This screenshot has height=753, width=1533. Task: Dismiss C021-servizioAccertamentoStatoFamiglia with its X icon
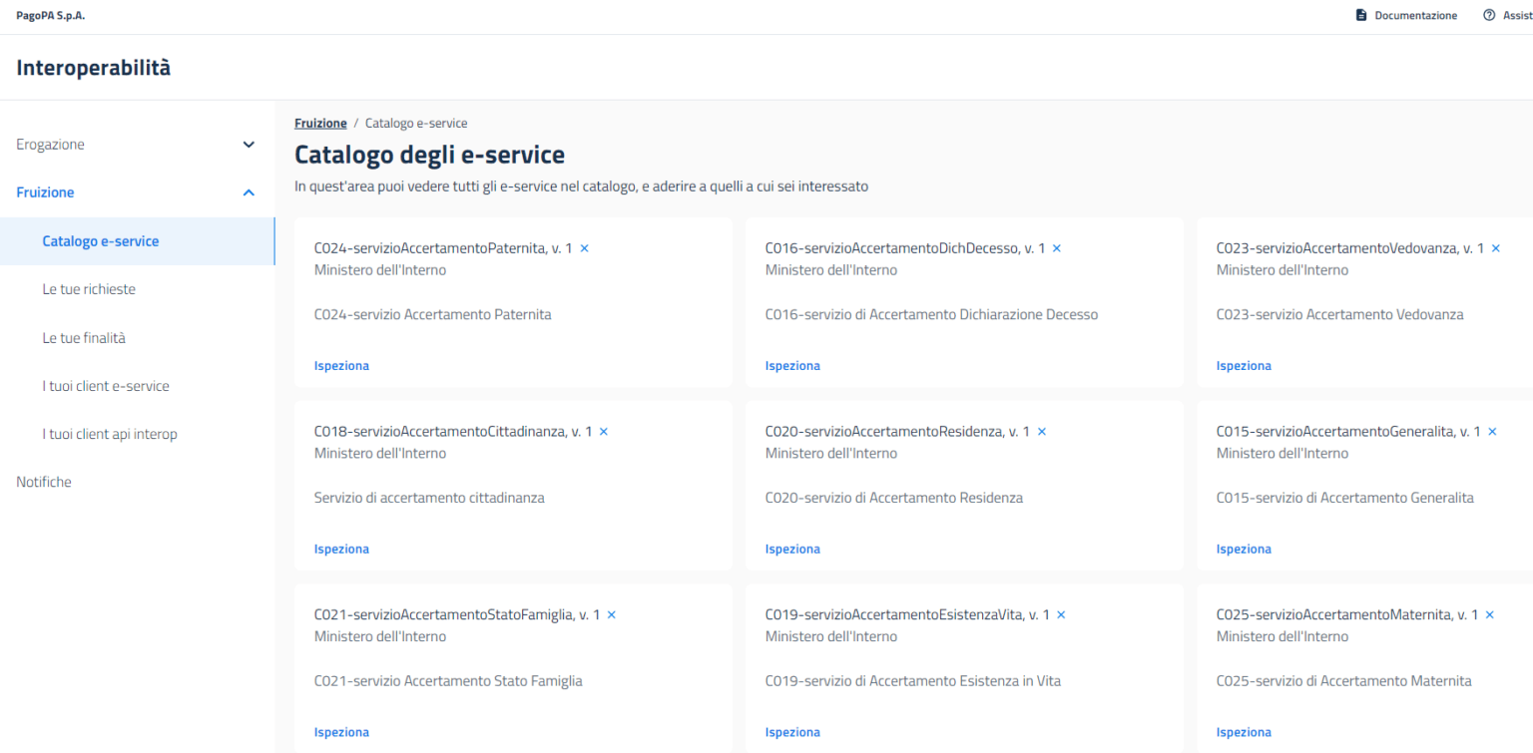coord(612,614)
